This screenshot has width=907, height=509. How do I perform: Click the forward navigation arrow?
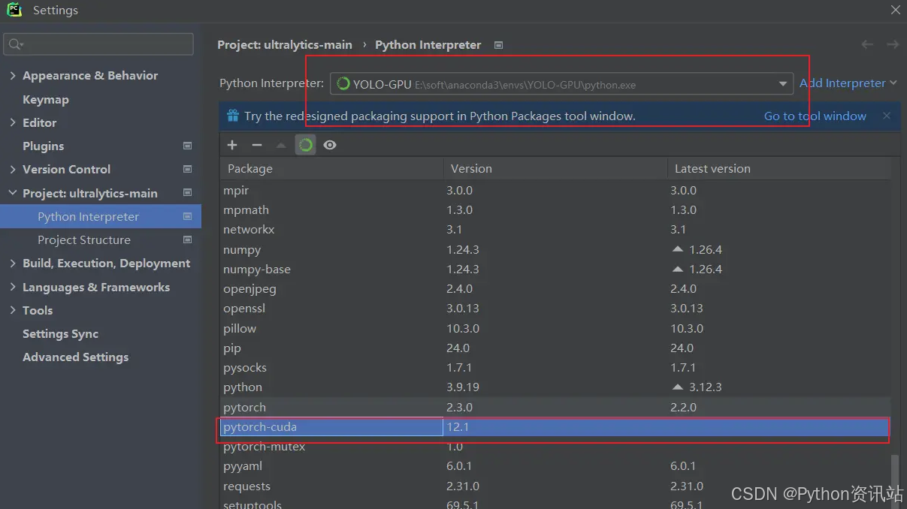(893, 44)
